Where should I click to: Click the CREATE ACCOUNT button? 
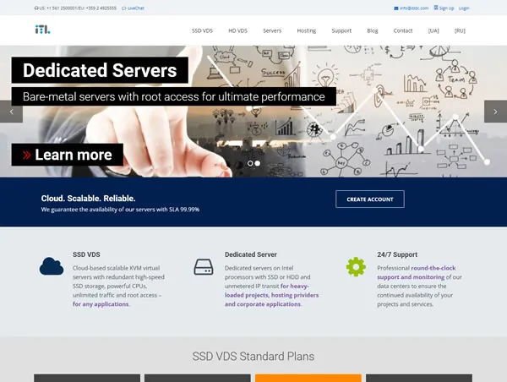coord(370,199)
